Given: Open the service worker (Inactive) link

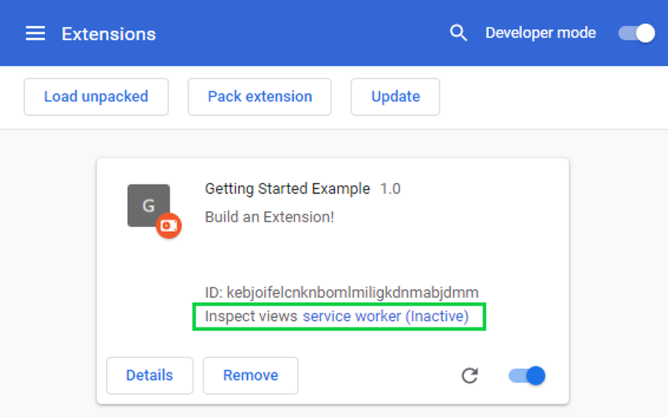Looking at the screenshot, I should click(385, 317).
